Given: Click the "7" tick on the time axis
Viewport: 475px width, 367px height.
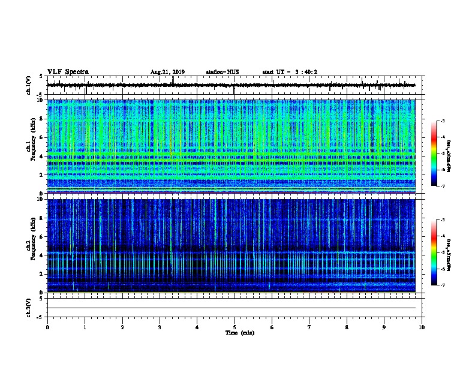Looking at the screenshot, I should click(309, 327).
